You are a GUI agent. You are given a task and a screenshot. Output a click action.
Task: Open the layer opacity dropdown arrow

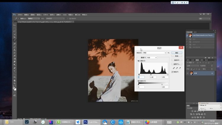point(212,66)
